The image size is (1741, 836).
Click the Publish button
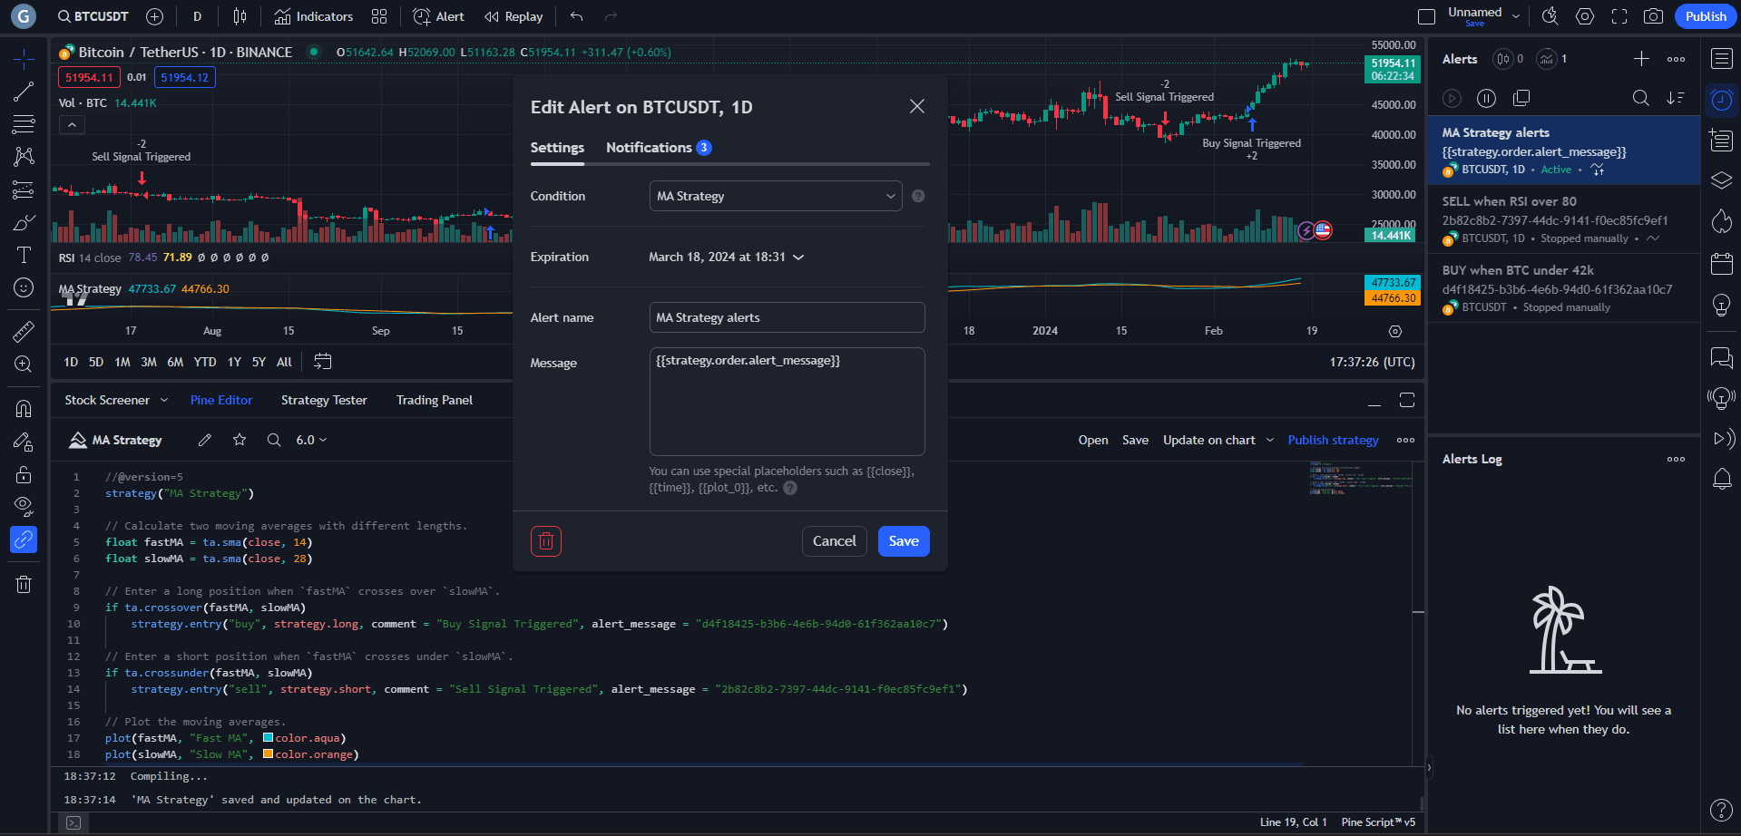pos(1706,16)
